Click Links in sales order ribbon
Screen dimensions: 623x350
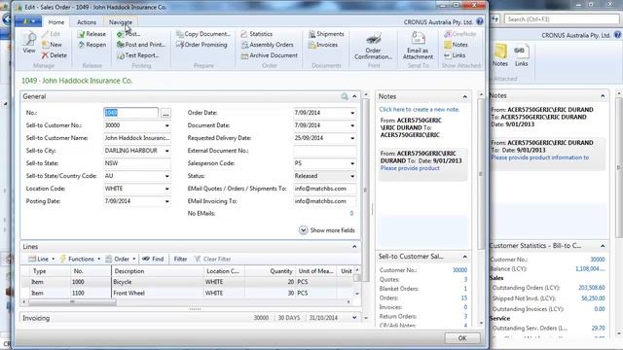click(x=455, y=55)
